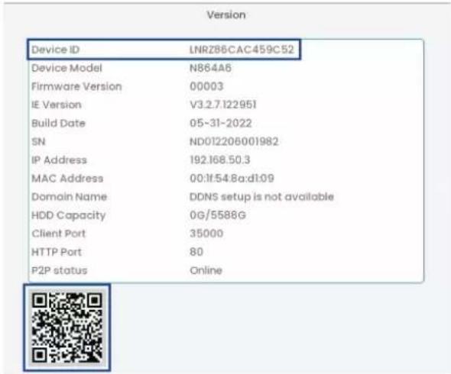Select firmware version value 00003
The image size is (451, 374).
(x=206, y=86)
